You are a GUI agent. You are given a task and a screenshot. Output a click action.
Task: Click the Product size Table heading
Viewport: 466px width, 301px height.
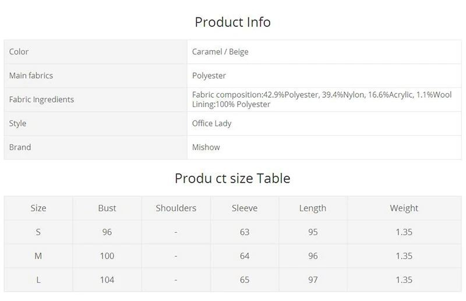[232, 178]
